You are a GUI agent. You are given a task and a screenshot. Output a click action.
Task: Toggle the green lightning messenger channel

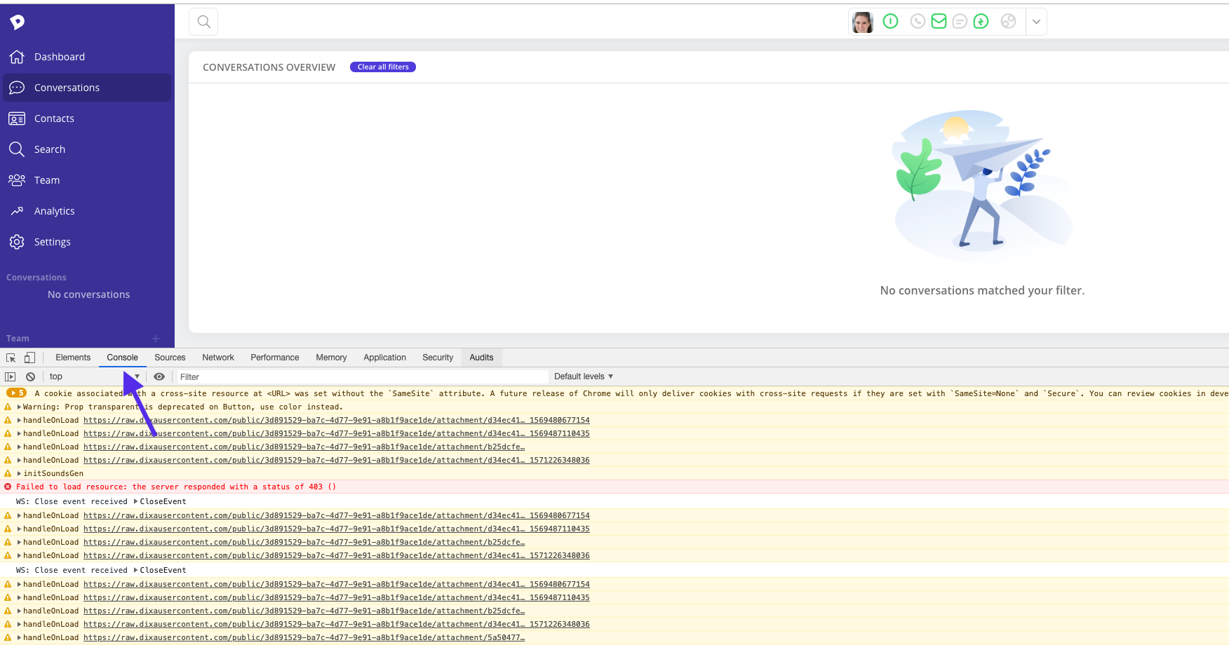tap(981, 22)
